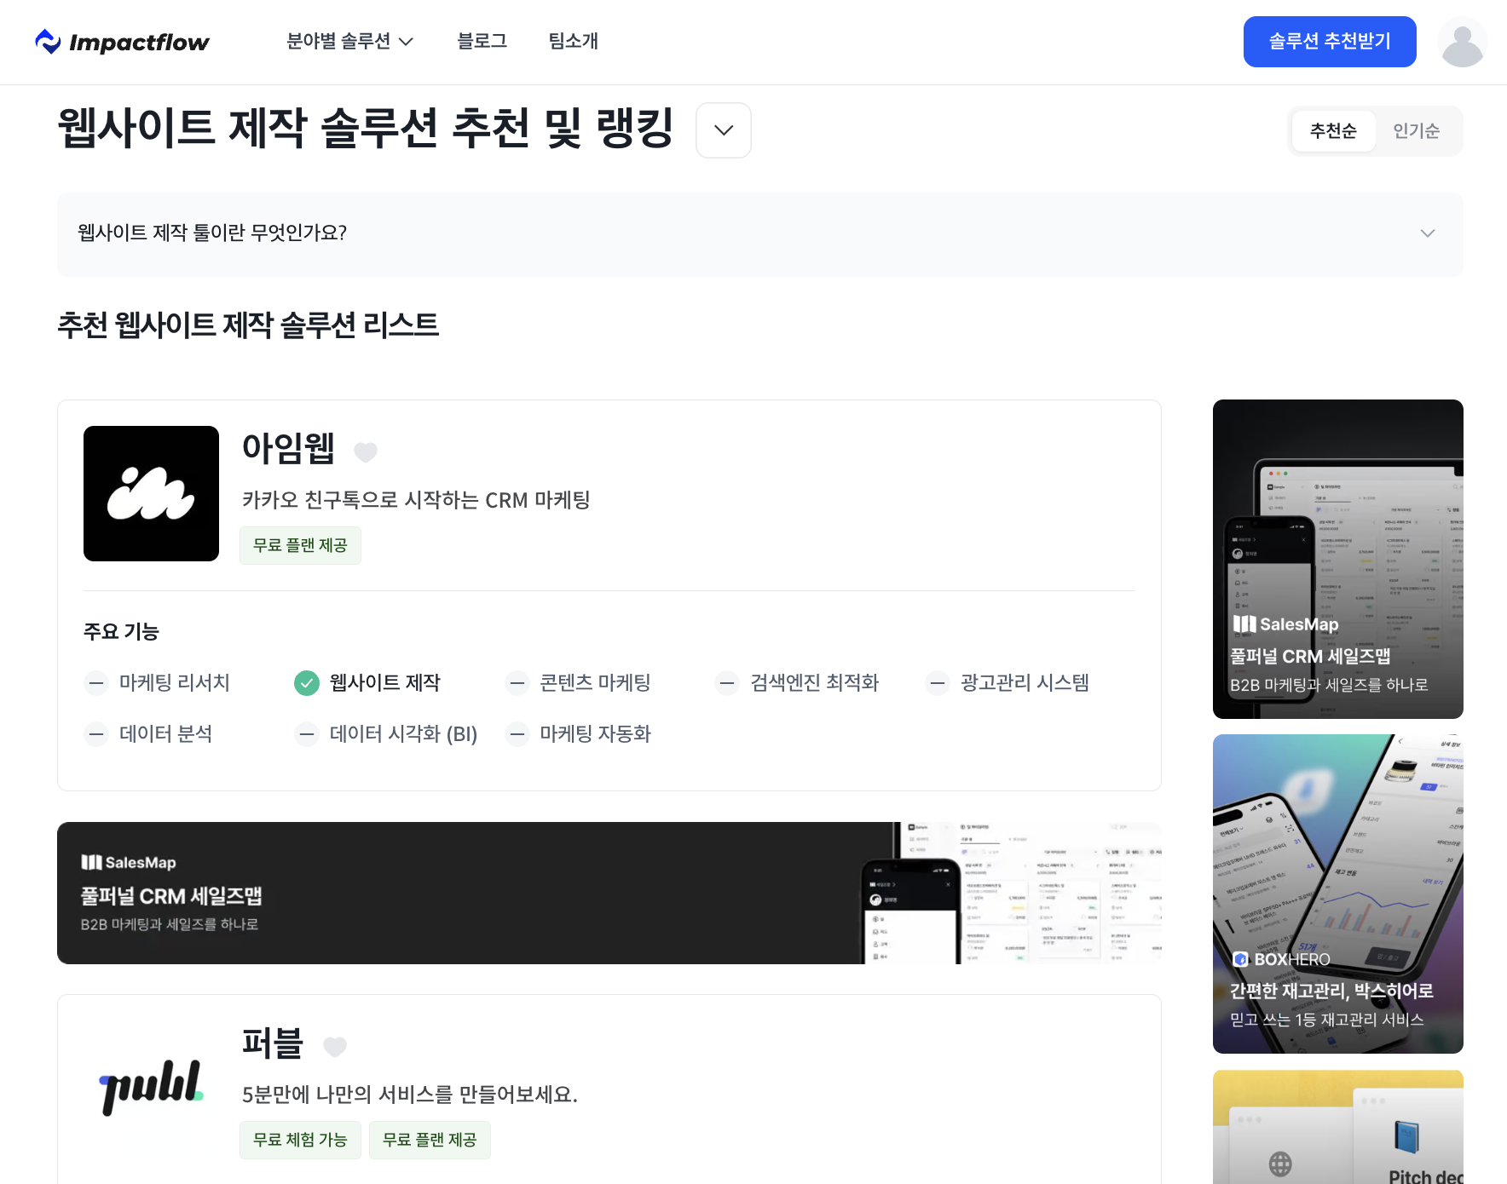Screen dimensions: 1507x1184
Task: Expand the 웹사이트 제작 툴이란 무엇인가요? section
Action: click(760, 233)
